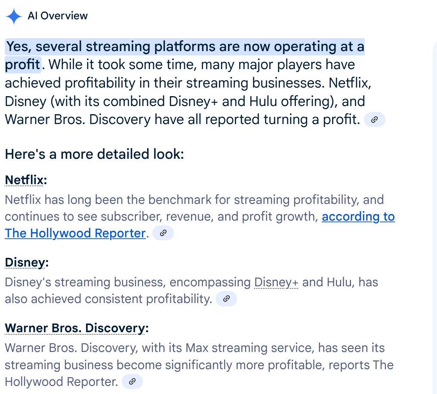This screenshot has height=394, width=437.
Task: Click the dotted-underlined Netflix heading
Action: (24, 180)
